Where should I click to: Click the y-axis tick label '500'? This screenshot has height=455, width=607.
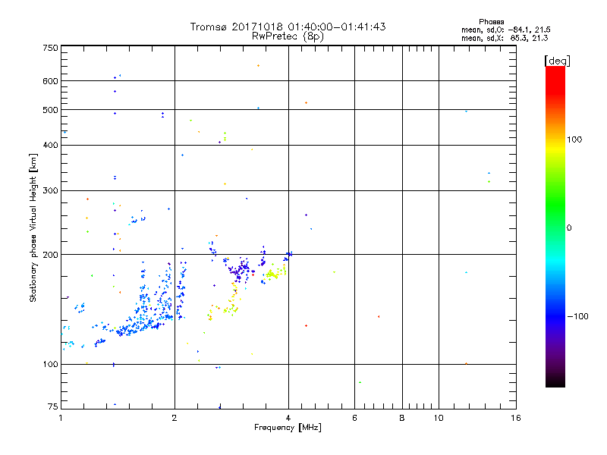[50, 110]
